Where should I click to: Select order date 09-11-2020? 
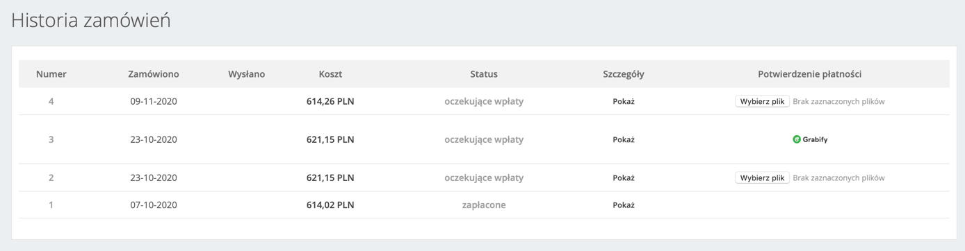(154, 101)
